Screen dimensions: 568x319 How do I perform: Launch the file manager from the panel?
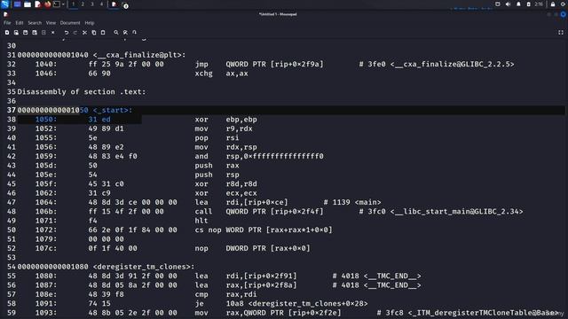28,4
